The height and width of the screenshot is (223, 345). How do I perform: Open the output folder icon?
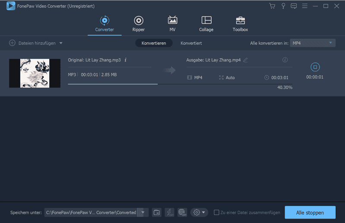[x=157, y=213]
